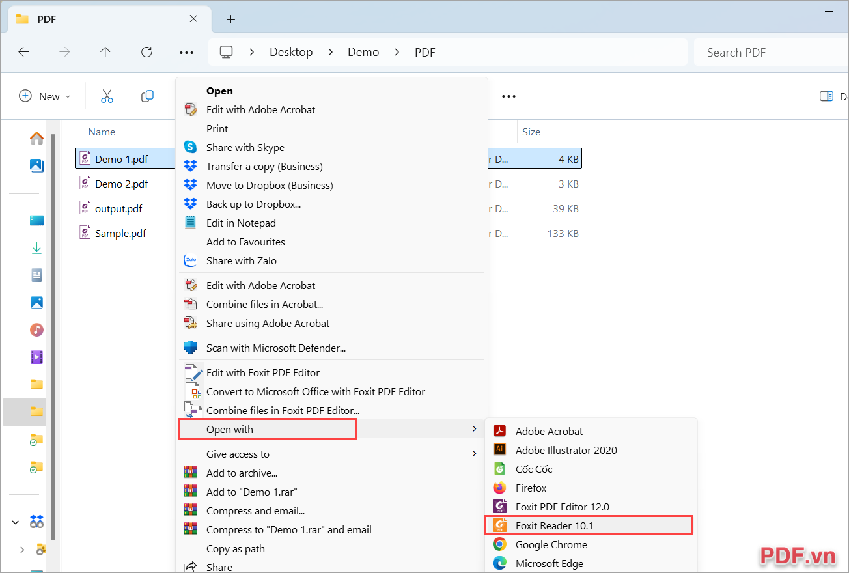Viewport: 849px width, 573px height.
Task: Click the Skype icon beside Share with Skype
Action: pyautogui.click(x=190, y=147)
